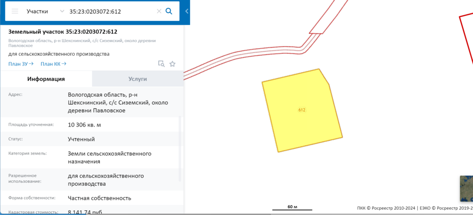The height and width of the screenshot is (215, 473).
Task: Open the satellite basemap thumbnail
Action: (466, 188)
